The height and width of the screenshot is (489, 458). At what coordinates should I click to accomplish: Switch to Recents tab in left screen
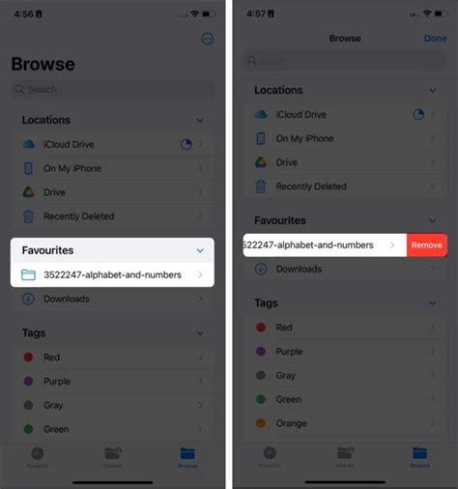(x=38, y=457)
